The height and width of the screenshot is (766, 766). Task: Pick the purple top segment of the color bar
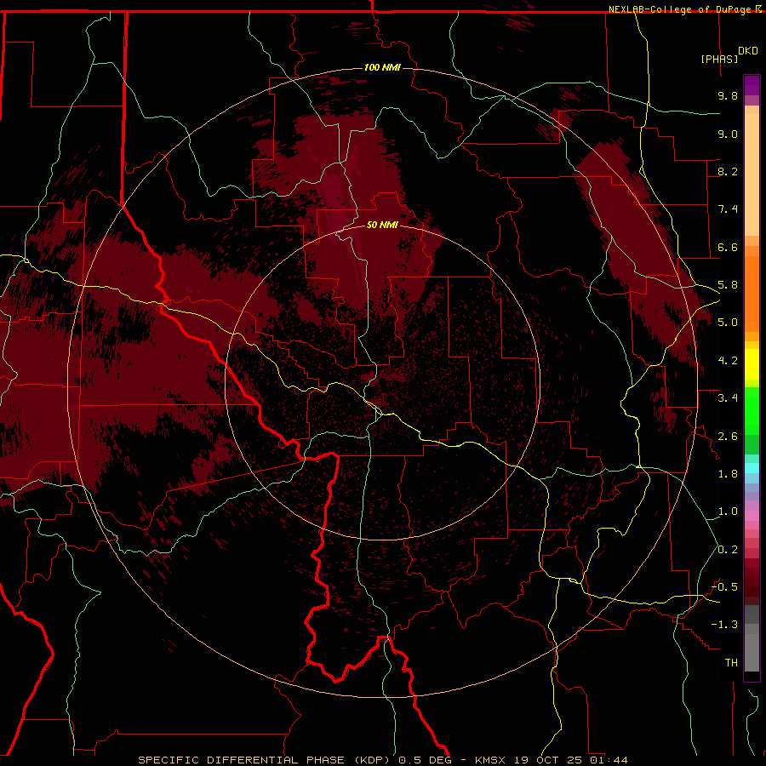[x=752, y=85]
